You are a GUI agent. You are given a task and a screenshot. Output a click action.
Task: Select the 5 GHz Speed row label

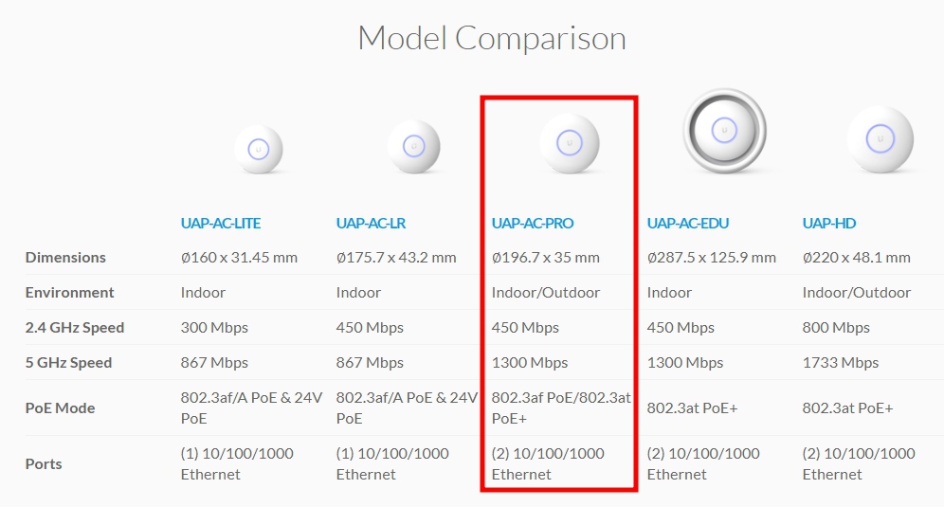68,363
